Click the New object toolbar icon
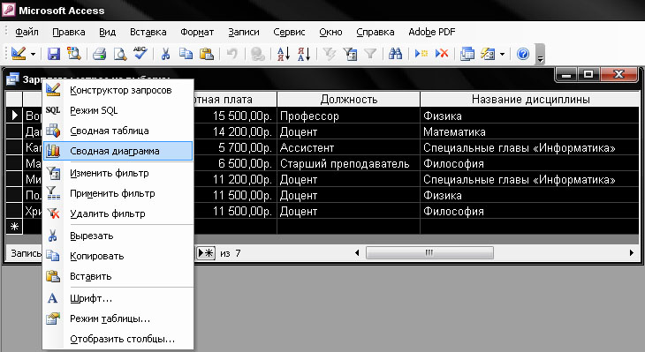Screen dimensions: 645x352 pos(488,54)
